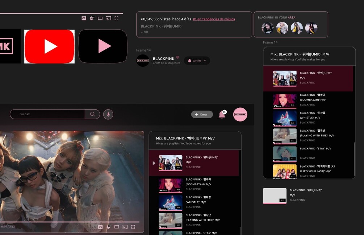Screen dimensions: 364x235
Task: Click the Buscar search field
Action: coord(47,114)
